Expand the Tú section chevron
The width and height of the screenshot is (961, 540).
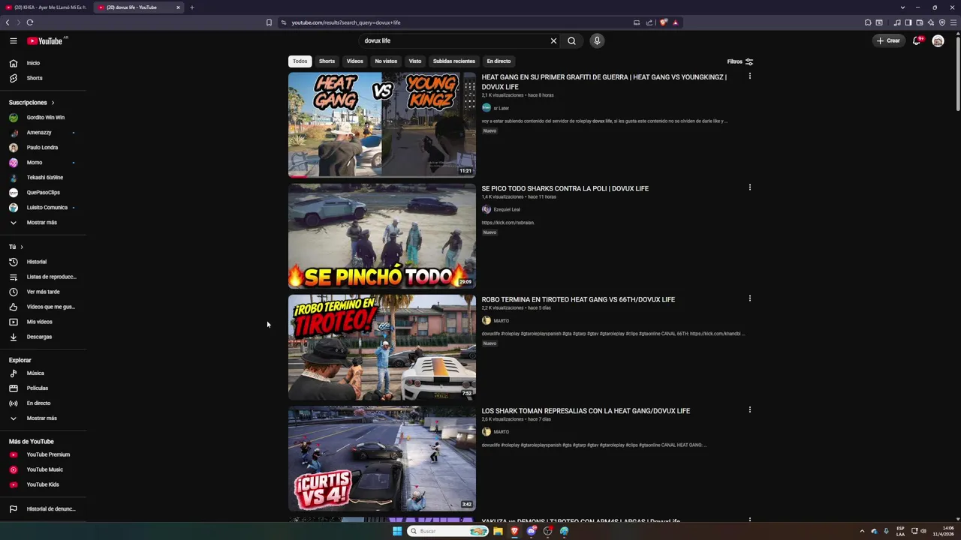click(x=22, y=247)
